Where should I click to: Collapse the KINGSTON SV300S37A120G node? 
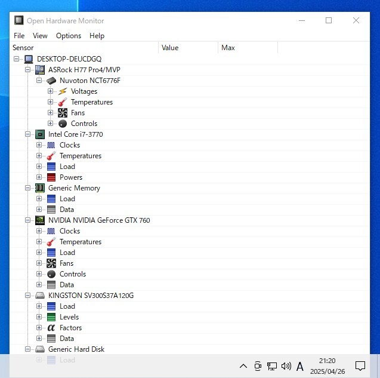(x=27, y=295)
